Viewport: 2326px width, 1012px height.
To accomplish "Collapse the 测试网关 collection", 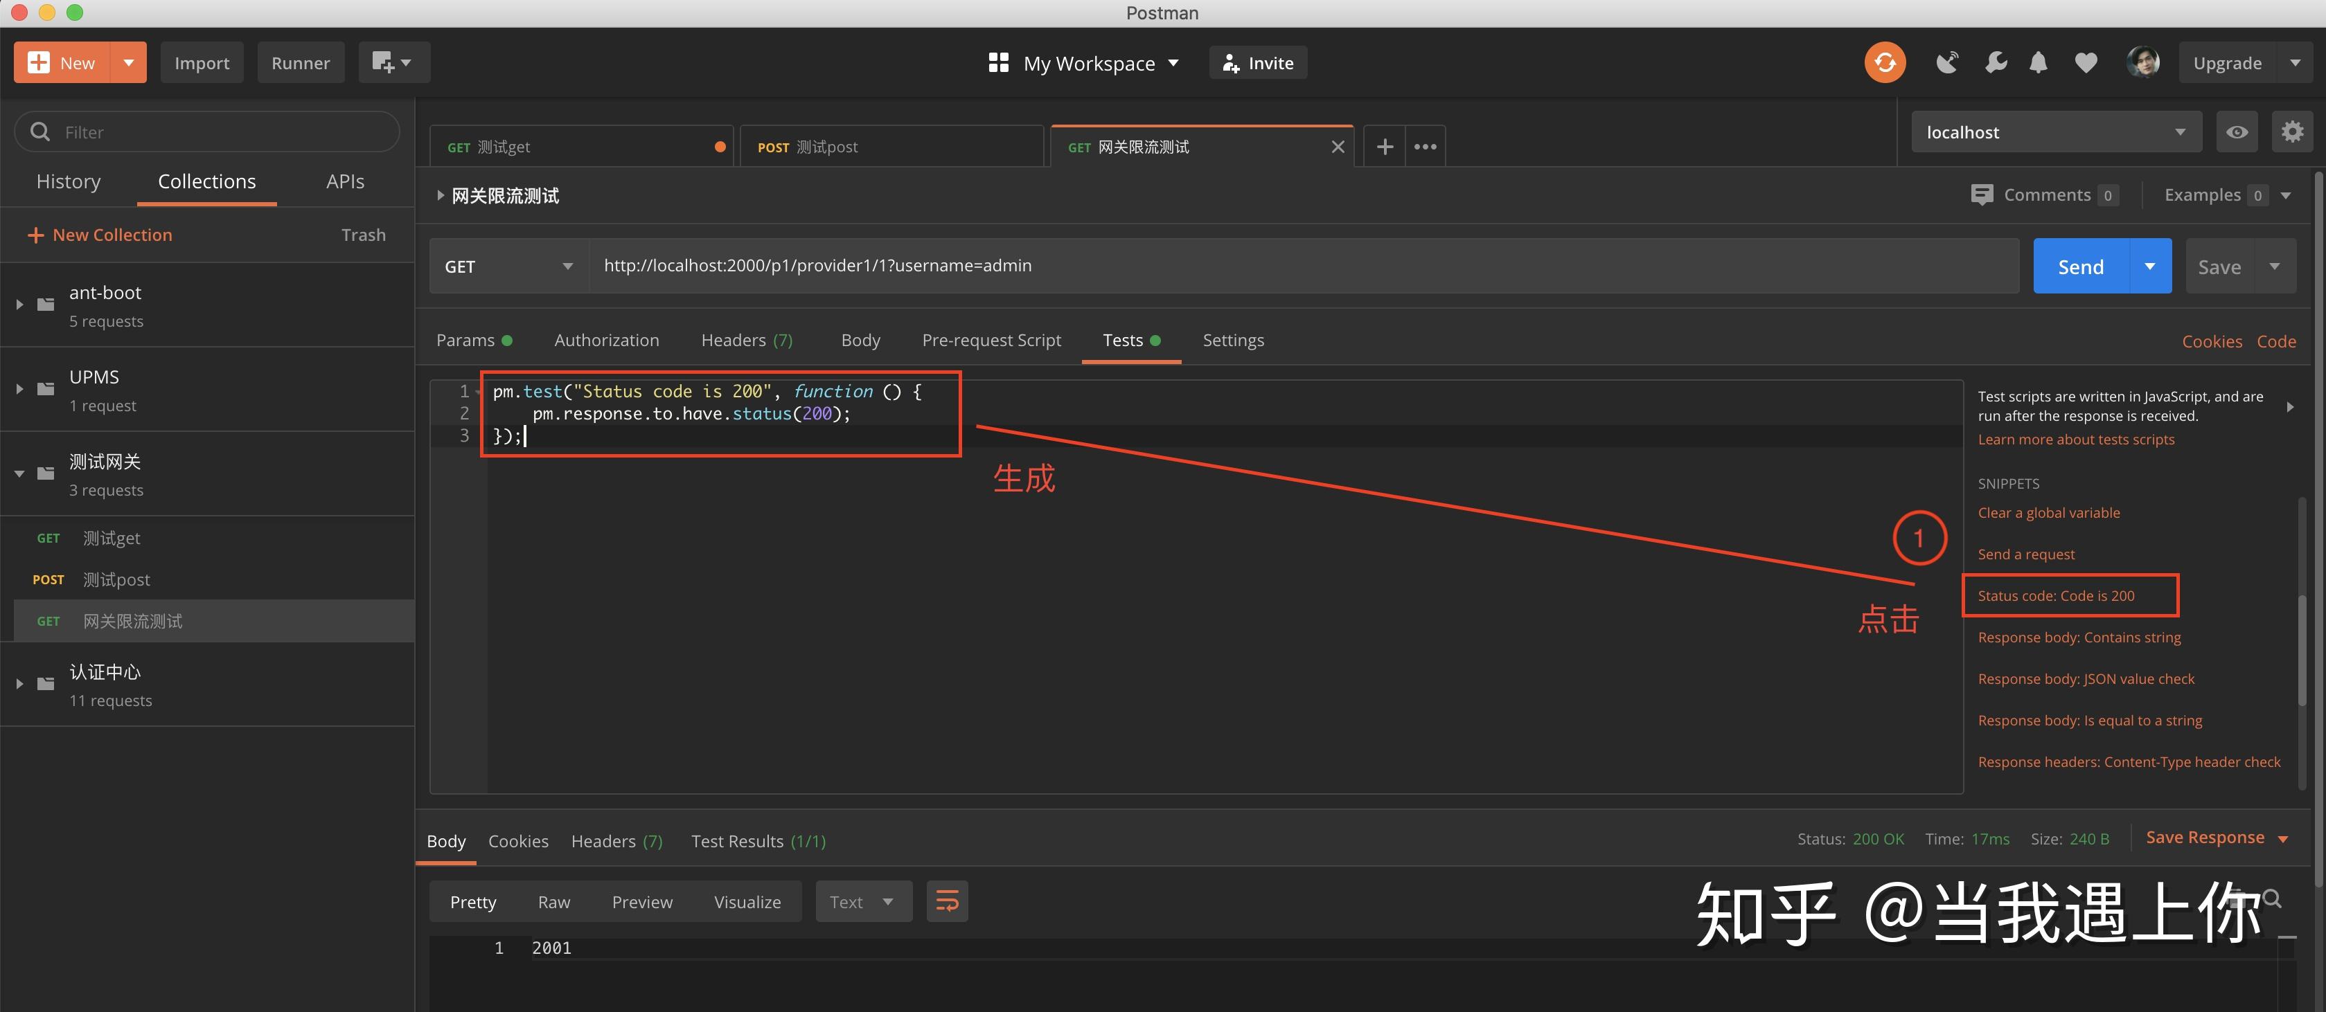I will 19,473.
